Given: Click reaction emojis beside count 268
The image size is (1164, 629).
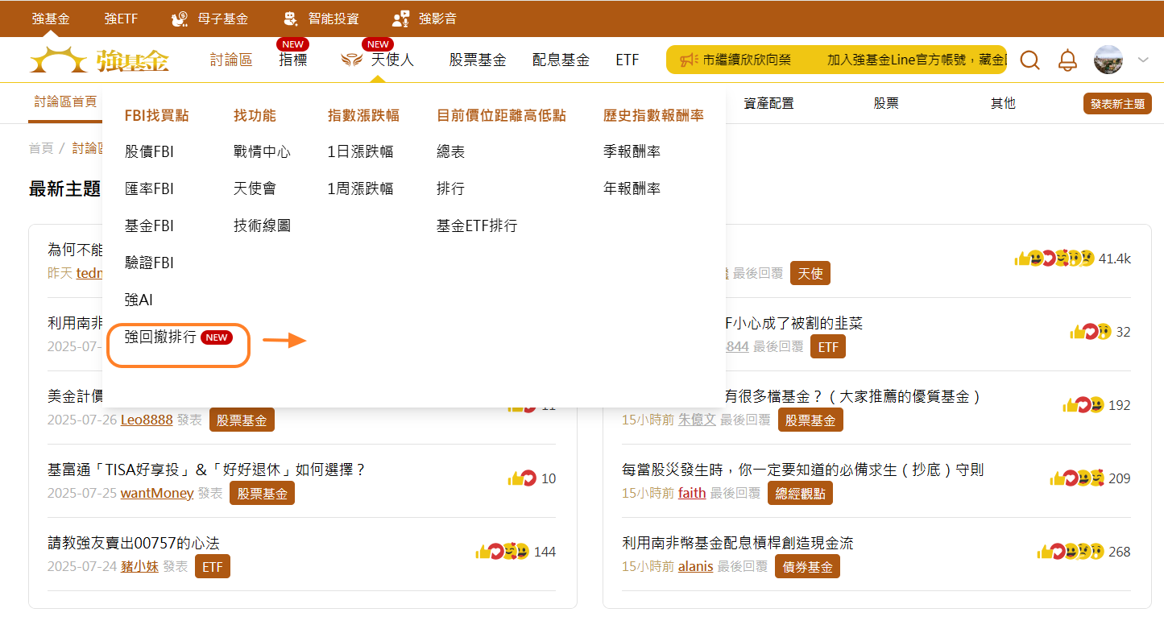Looking at the screenshot, I should coord(1071,552).
